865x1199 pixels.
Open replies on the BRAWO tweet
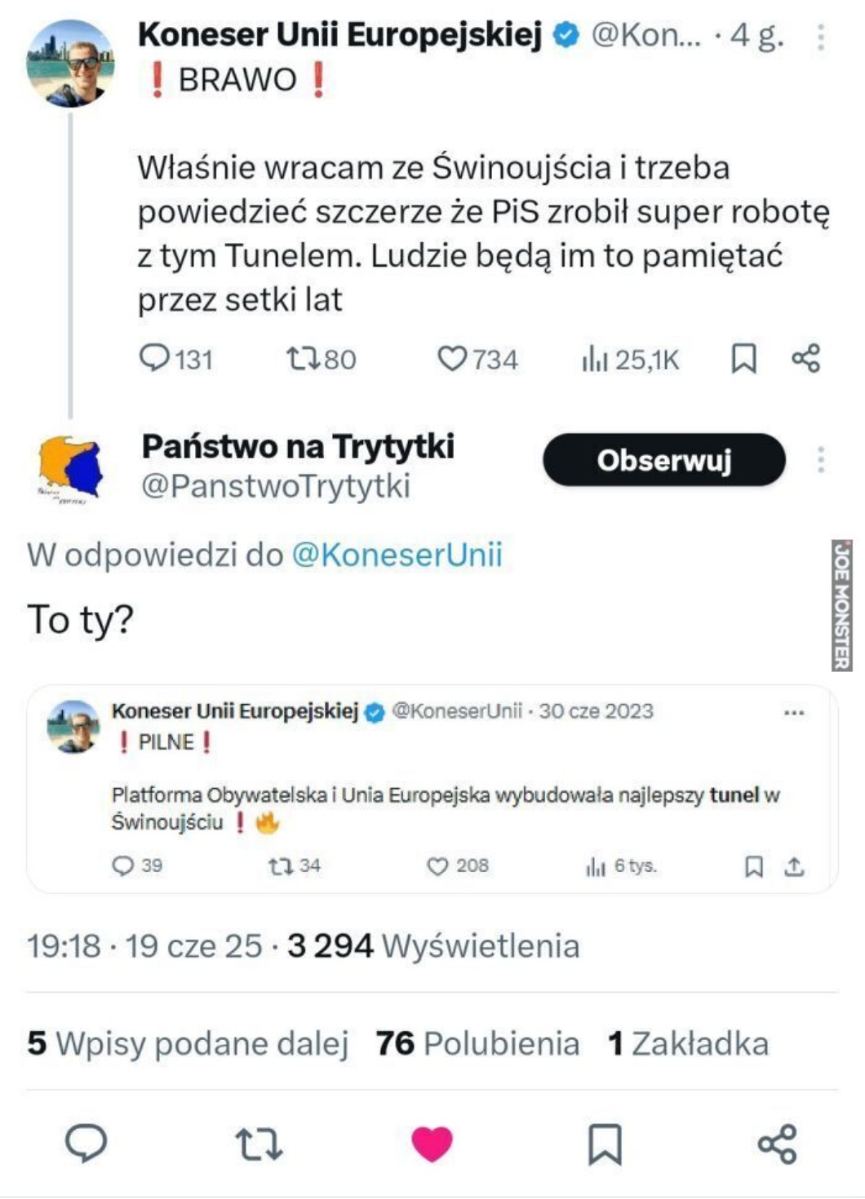coord(175,359)
